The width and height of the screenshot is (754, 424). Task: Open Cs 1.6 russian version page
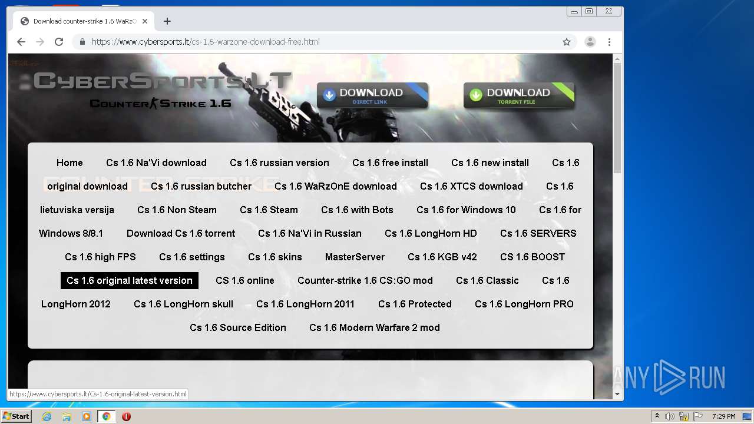pos(279,163)
